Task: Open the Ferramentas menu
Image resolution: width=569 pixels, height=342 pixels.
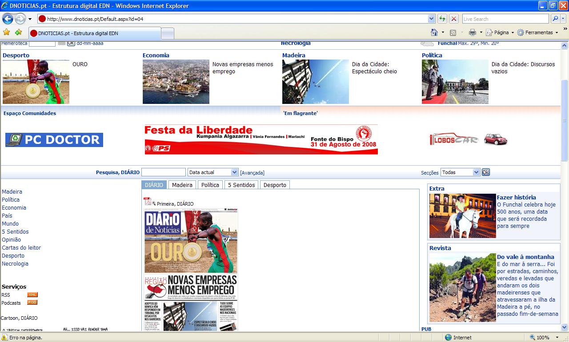Action: [537, 32]
